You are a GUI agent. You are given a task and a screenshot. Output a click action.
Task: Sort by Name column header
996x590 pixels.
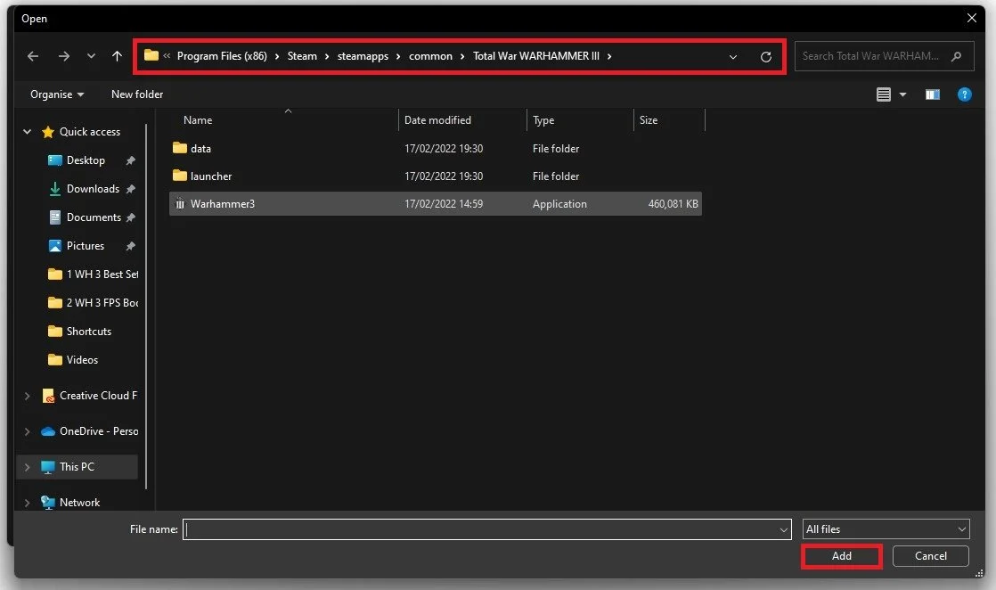[198, 120]
